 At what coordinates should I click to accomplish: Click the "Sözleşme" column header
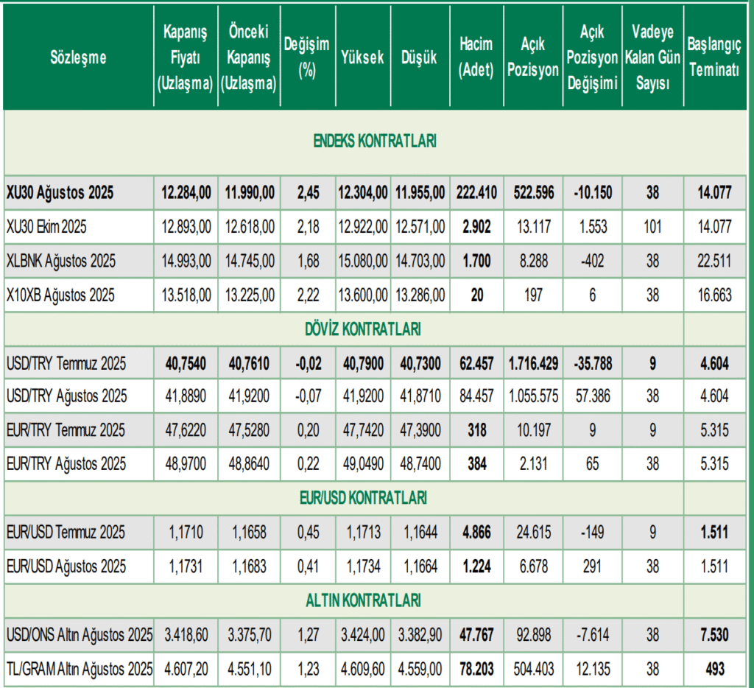(78, 57)
